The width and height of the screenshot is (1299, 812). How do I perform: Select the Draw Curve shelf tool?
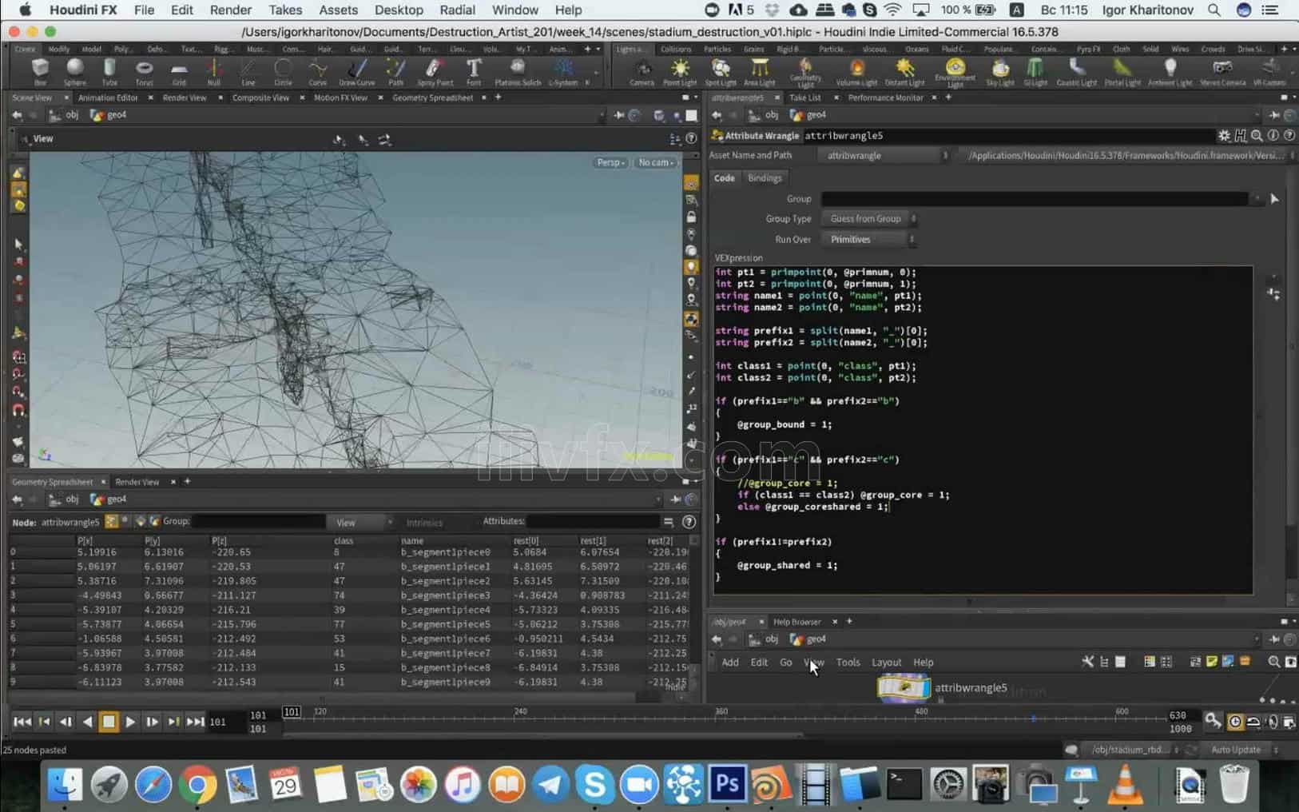(356, 71)
